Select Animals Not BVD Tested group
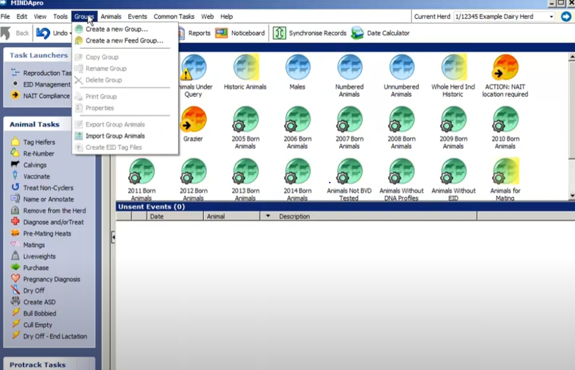 point(350,171)
